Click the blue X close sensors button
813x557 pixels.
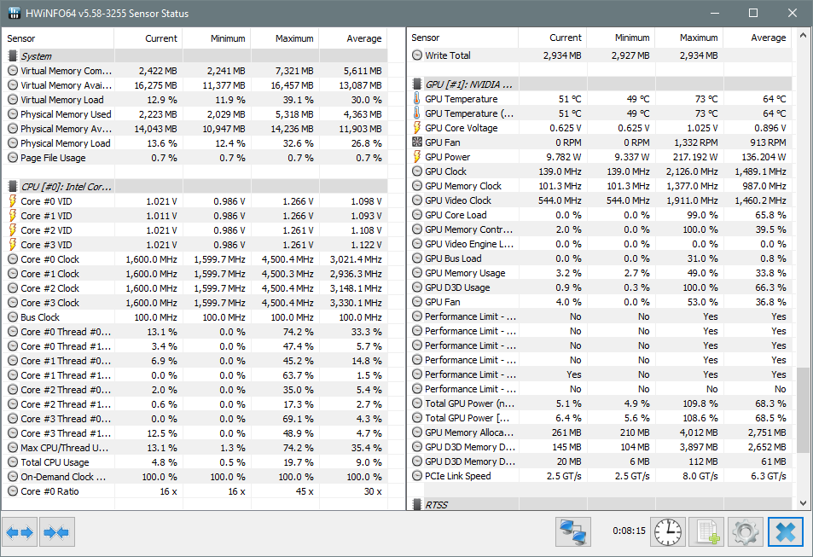[785, 531]
